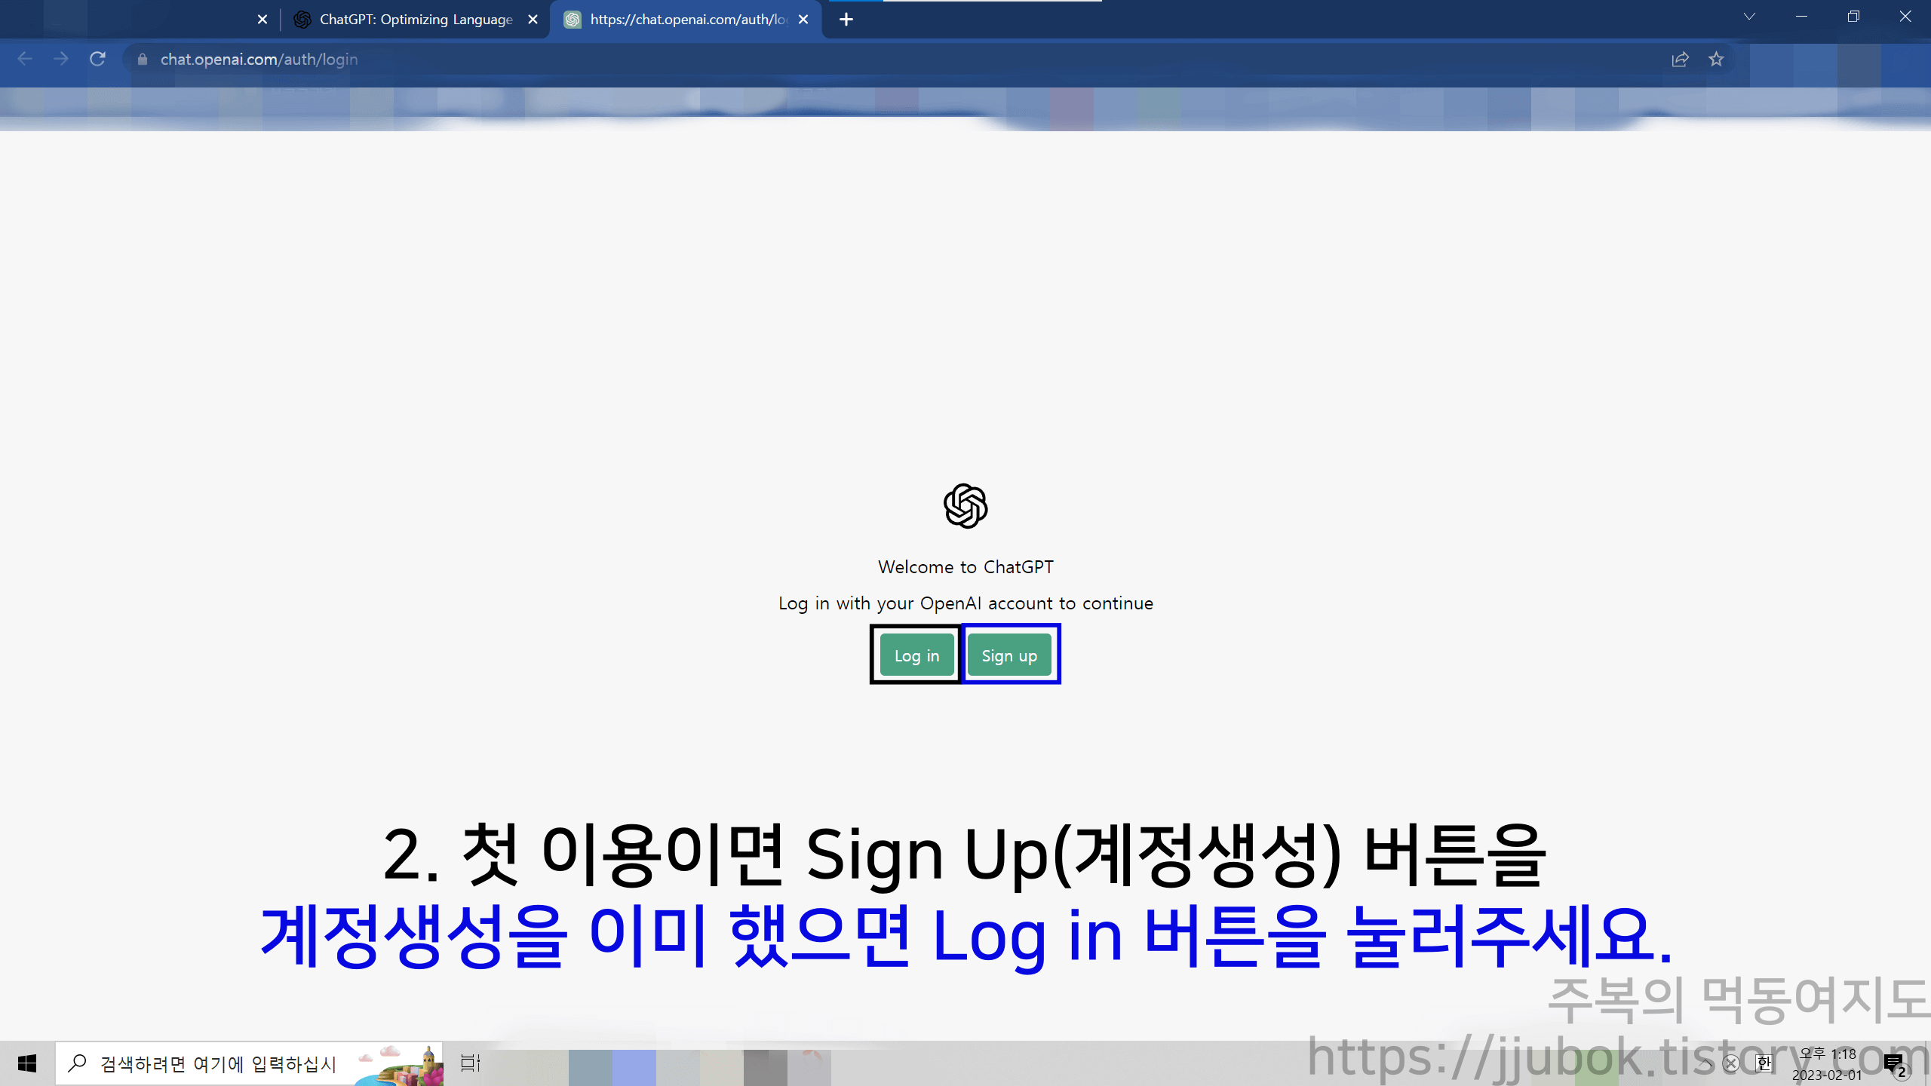Toggle the bookmark star for this page
Screen dimensions: 1931x1086
(1717, 59)
